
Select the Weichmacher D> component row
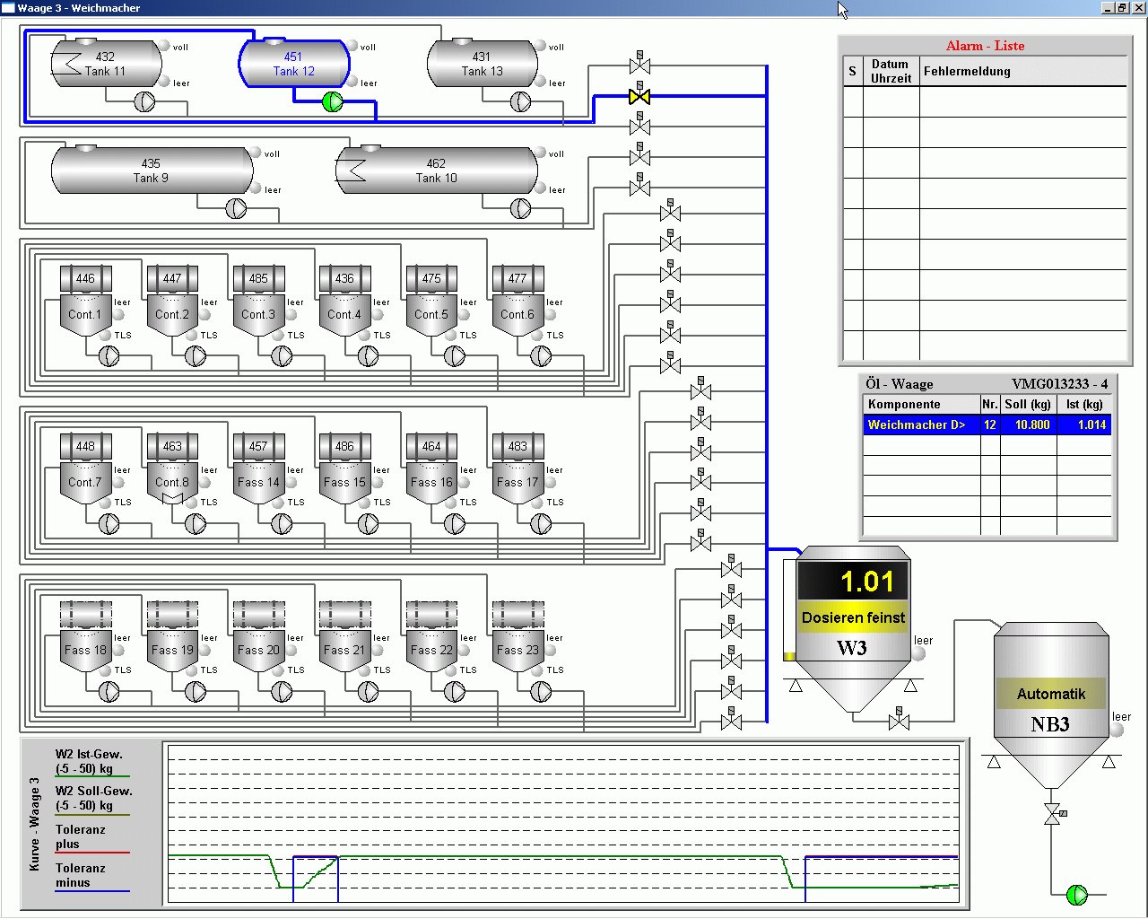[x=987, y=424]
